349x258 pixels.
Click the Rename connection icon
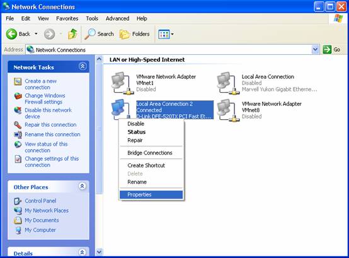click(18, 134)
